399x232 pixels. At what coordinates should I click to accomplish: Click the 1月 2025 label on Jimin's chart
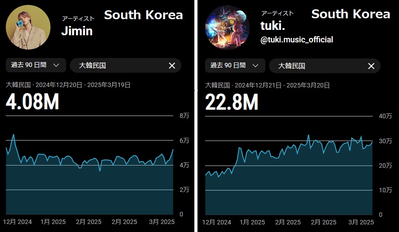53,222
